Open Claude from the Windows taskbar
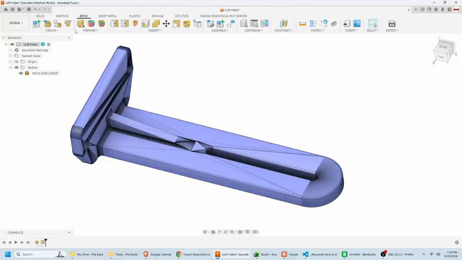The image size is (462, 260). pos(290,254)
